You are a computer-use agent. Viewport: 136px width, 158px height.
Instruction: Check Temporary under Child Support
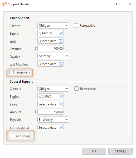point(12,72)
